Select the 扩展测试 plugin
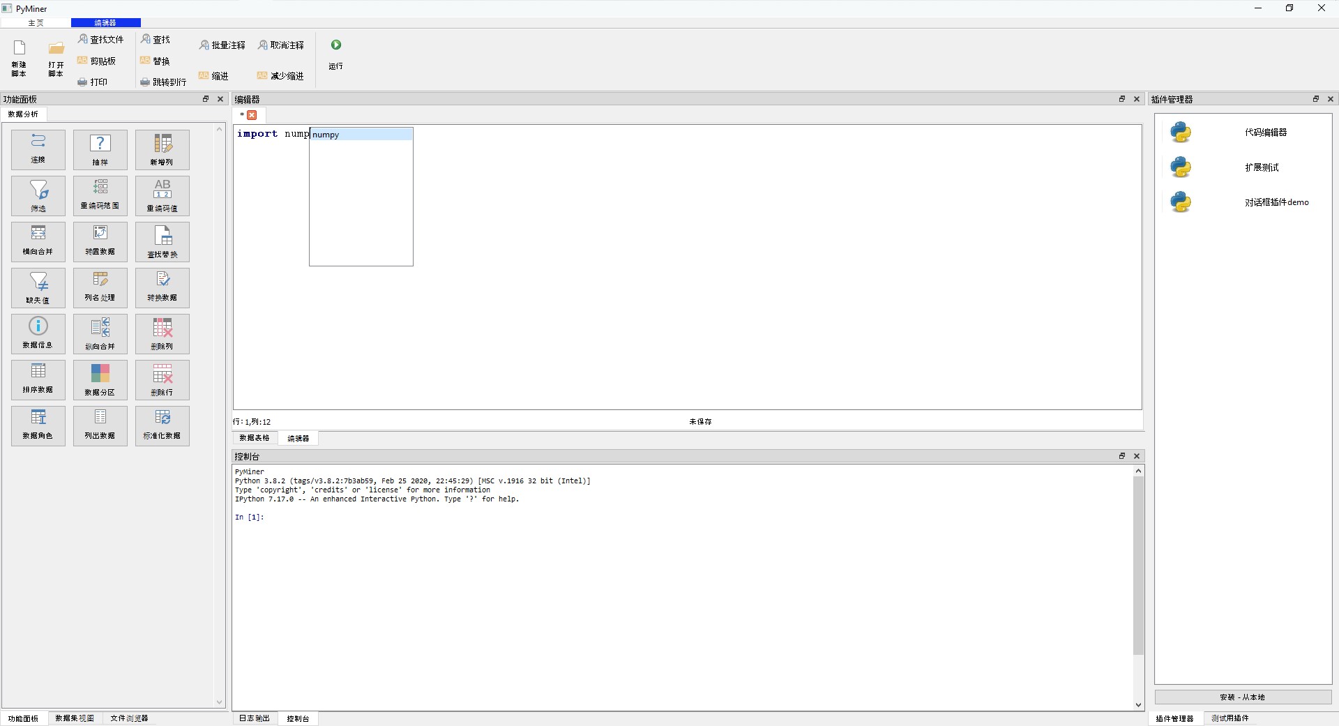Screen dimensions: 1339x726 pyautogui.click(x=1243, y=167)
